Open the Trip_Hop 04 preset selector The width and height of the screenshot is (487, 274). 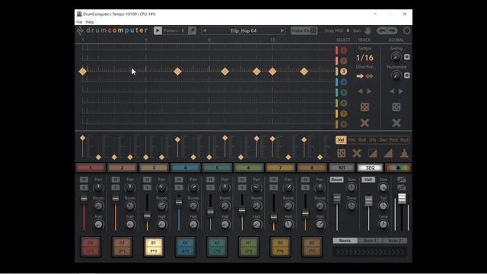tap(243, 30)
